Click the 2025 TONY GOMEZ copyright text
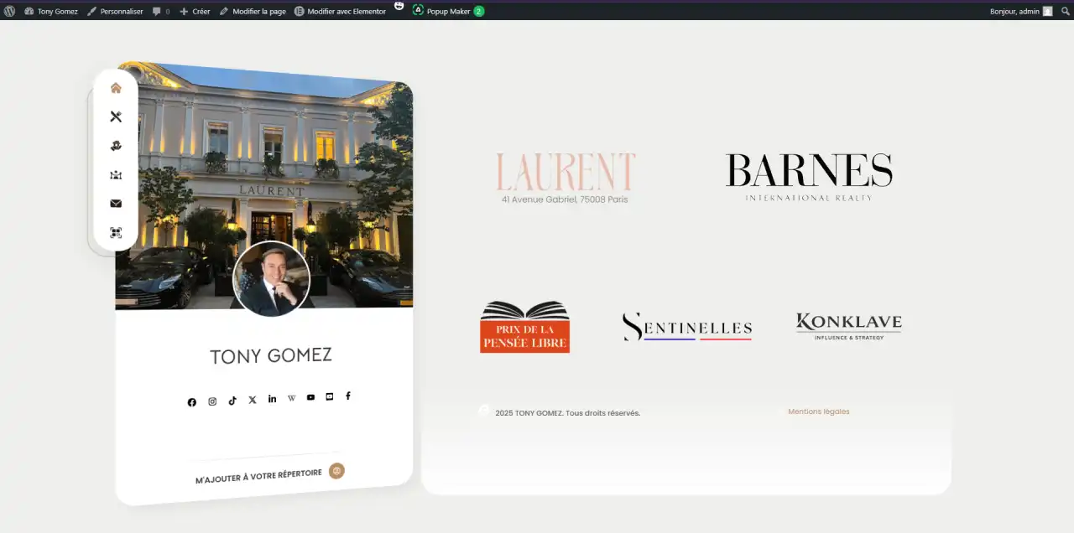Viewport: 1074px width, 533px height. point(567,413)
